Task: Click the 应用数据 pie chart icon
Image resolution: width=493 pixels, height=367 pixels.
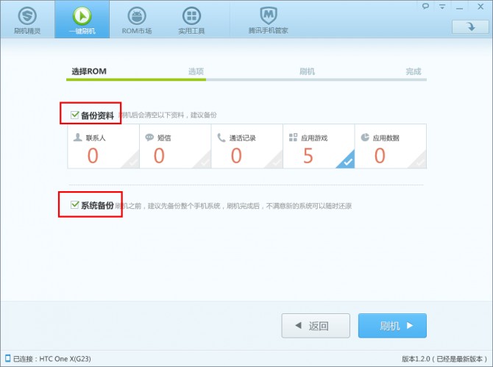Action: tap(365, 138)
